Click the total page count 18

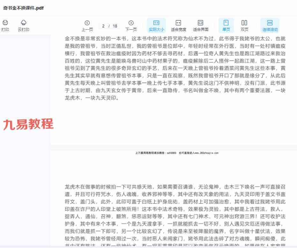coord(115,26)
